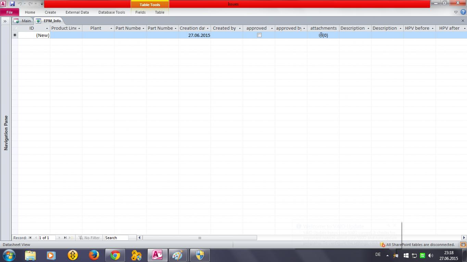
Task: Close the EPM_Info tab with the X button
Action: pyautogui.click(x=463, y=21)
